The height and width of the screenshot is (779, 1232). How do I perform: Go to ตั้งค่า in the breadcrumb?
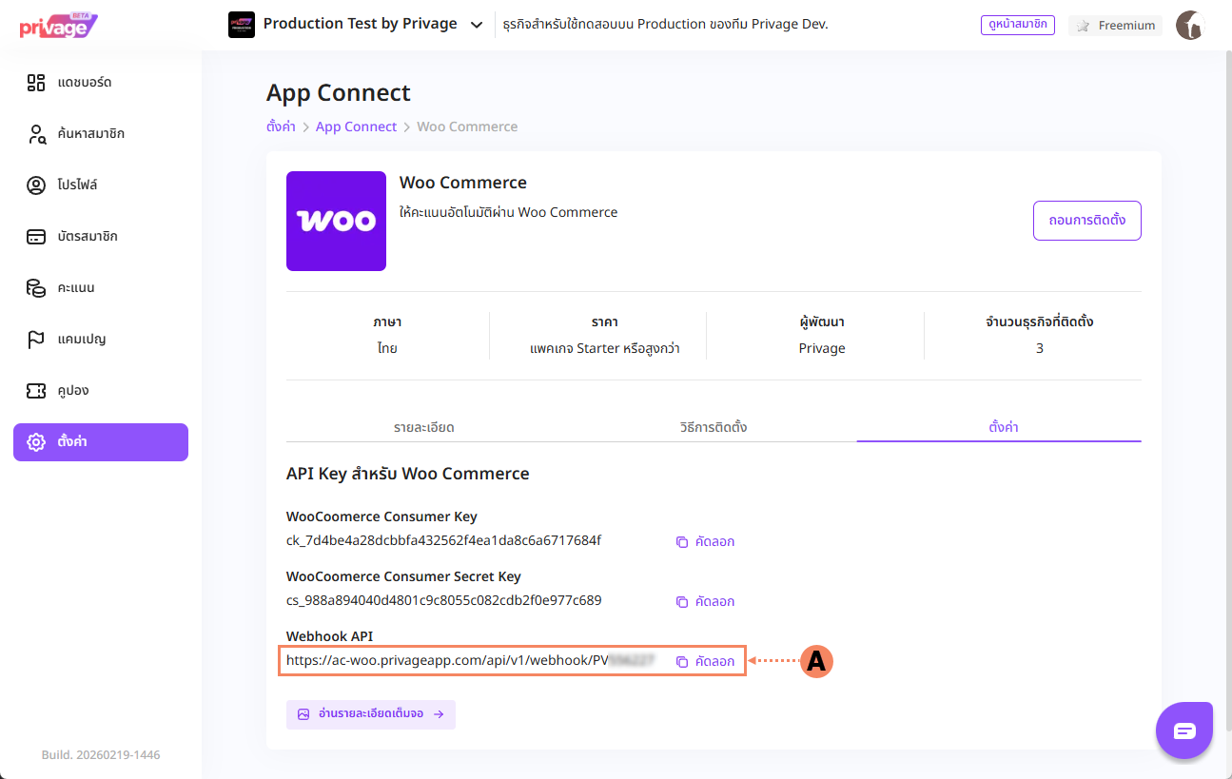coord(281,127)
